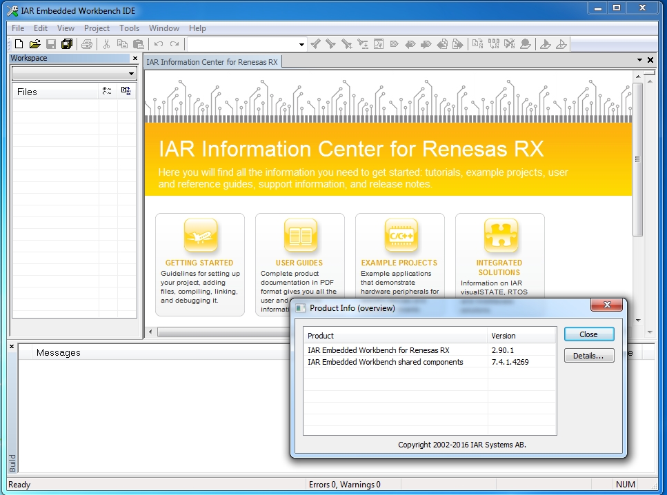Click the Paste clipboard icon
Screen dimensions: 667x495
(138, 44)
